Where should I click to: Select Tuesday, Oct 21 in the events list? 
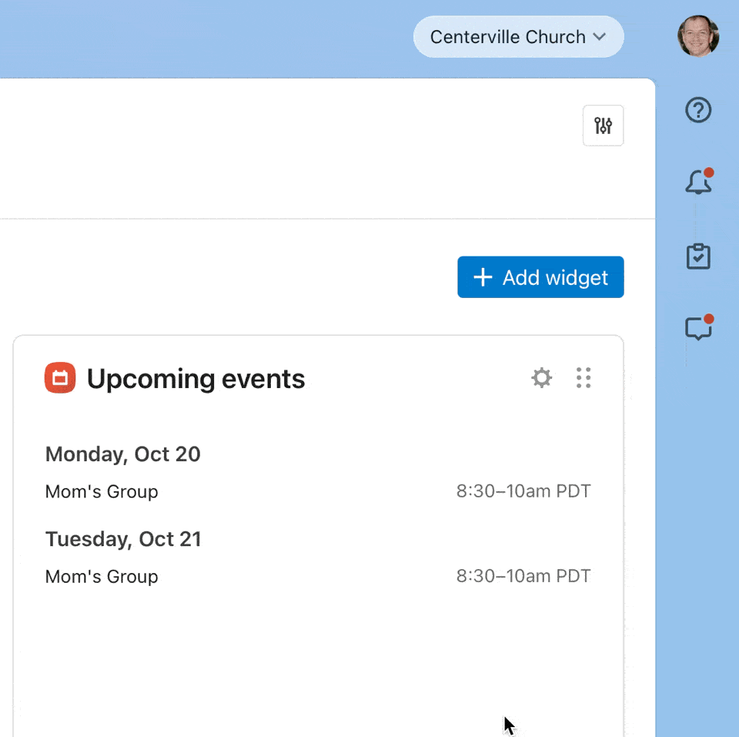123,539
